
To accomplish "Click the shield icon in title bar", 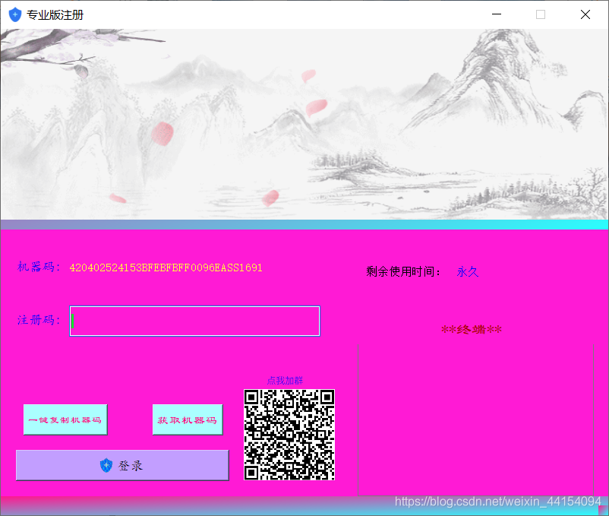I will [x=14, y=14].
